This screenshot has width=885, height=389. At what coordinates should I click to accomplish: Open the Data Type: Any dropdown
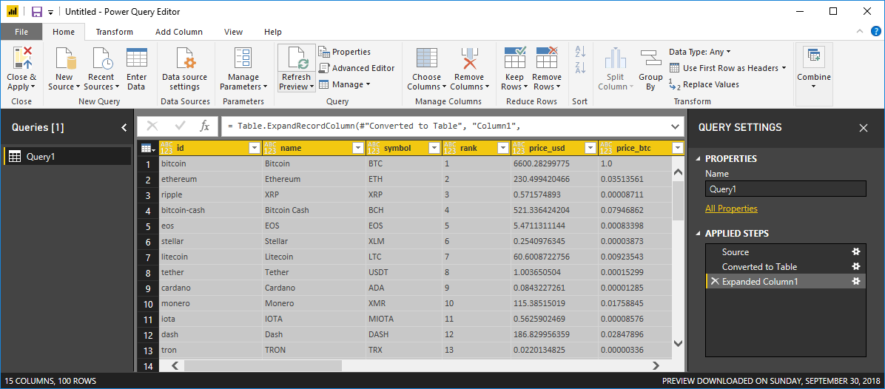point(700,52)
